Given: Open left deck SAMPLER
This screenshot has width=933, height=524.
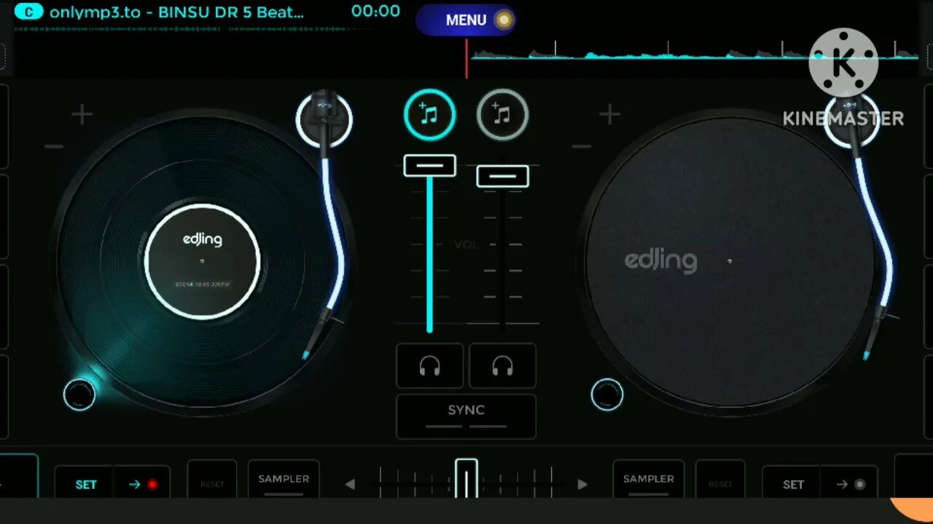Looking at the screenshot, I should click(x=284, y=479).
